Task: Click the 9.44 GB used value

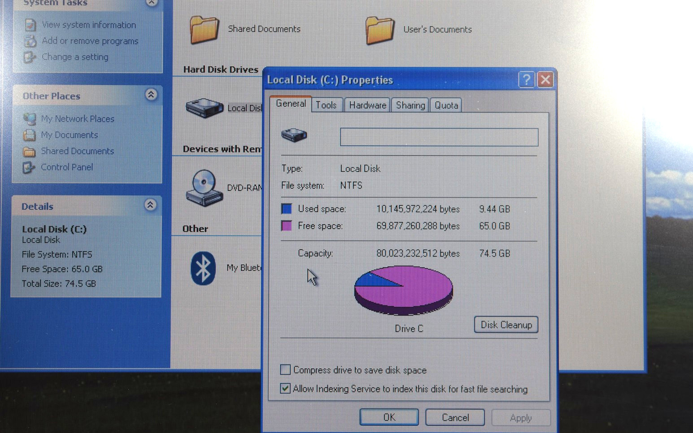Action: (x=494, y=209)
